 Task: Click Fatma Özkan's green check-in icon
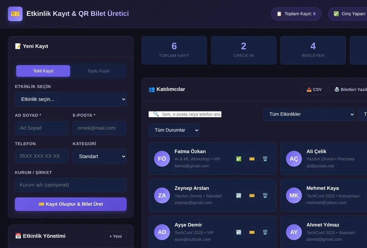coord(239,159)
